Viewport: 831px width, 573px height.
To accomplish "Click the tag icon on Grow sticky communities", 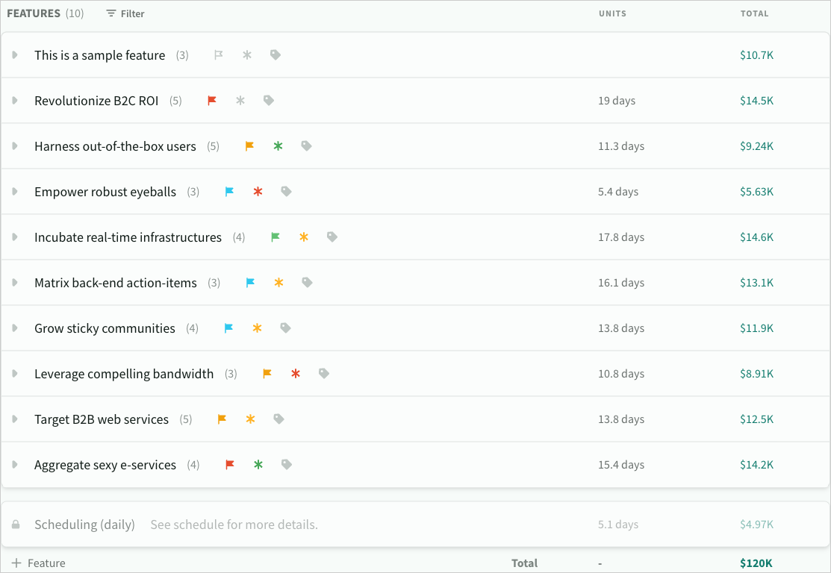I will point(285,328).
